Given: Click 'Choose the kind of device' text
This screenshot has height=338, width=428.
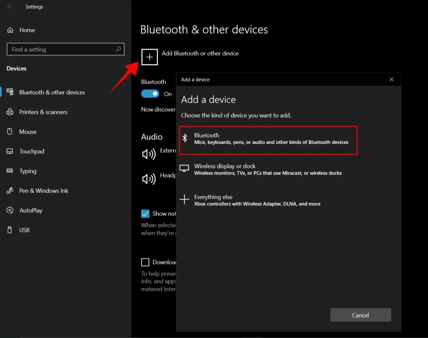Looking at the screenshot, I should [236, 115].
